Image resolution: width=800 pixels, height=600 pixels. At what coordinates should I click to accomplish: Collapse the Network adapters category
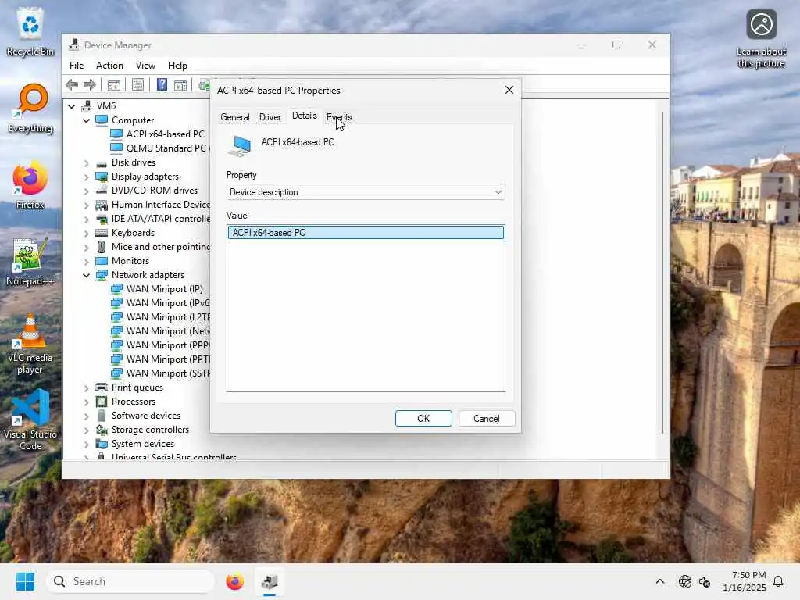pos(86,276)
